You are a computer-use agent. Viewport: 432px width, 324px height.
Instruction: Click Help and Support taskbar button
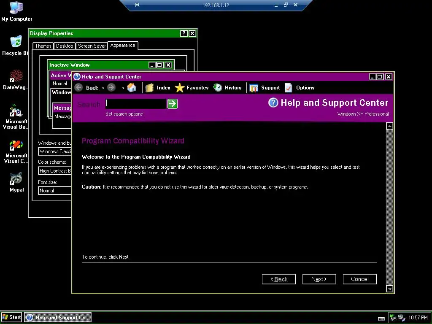click(58, 317)
